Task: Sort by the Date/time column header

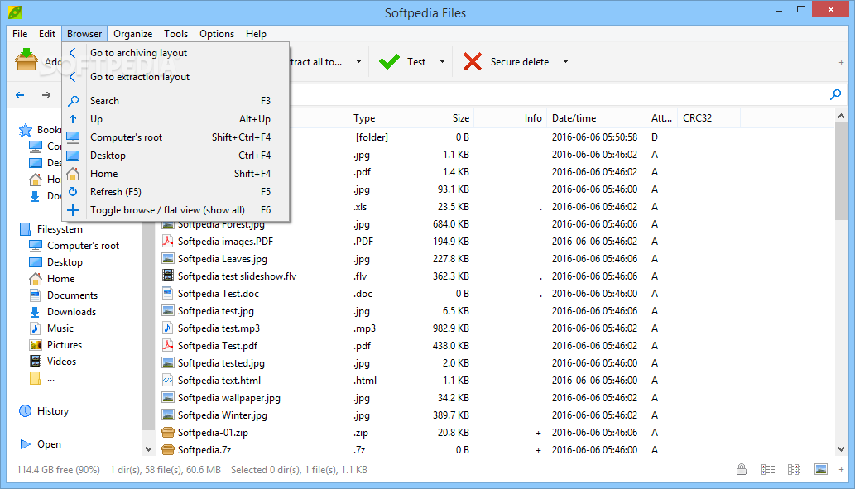Action: (597, 118)
